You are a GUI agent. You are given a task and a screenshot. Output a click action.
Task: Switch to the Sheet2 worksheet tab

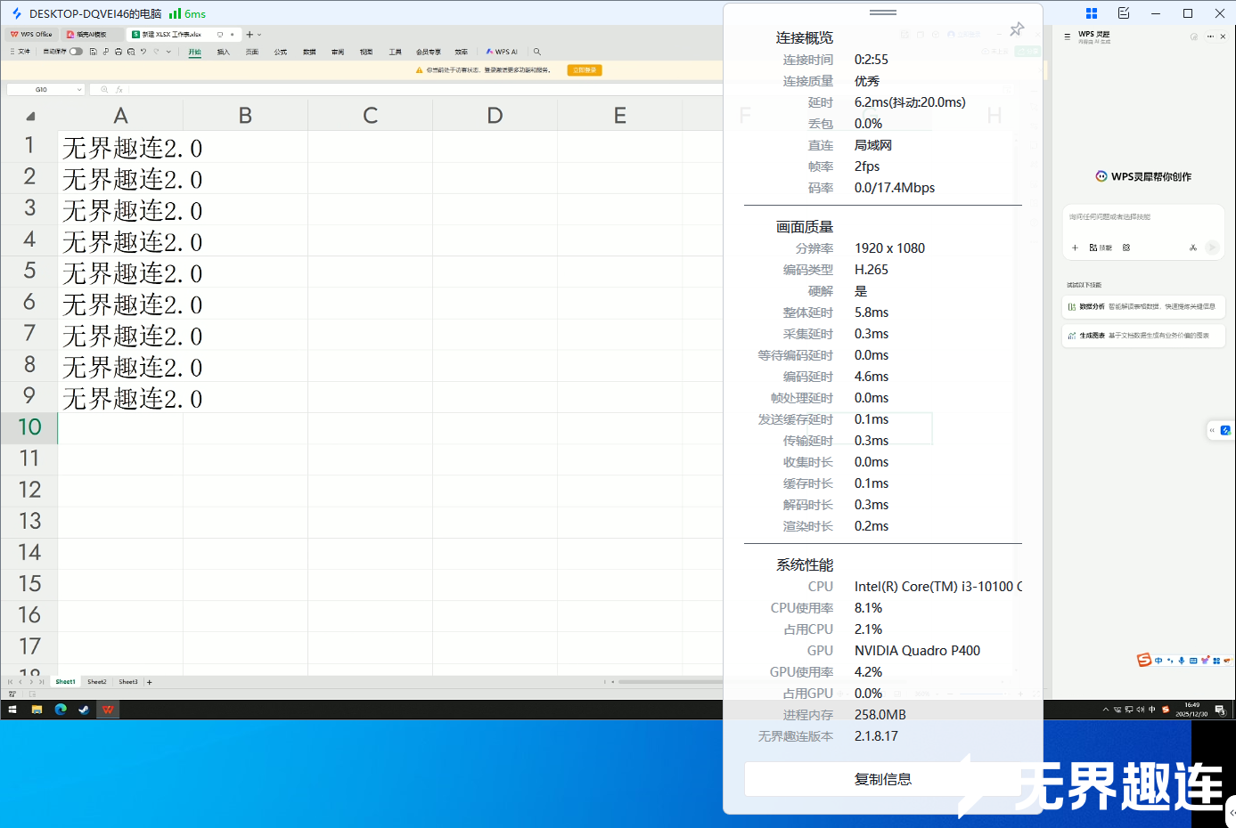coord(97,682)
